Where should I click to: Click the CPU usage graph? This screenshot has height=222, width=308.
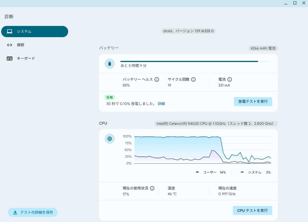pyautogui.click(x=202, y=150)
